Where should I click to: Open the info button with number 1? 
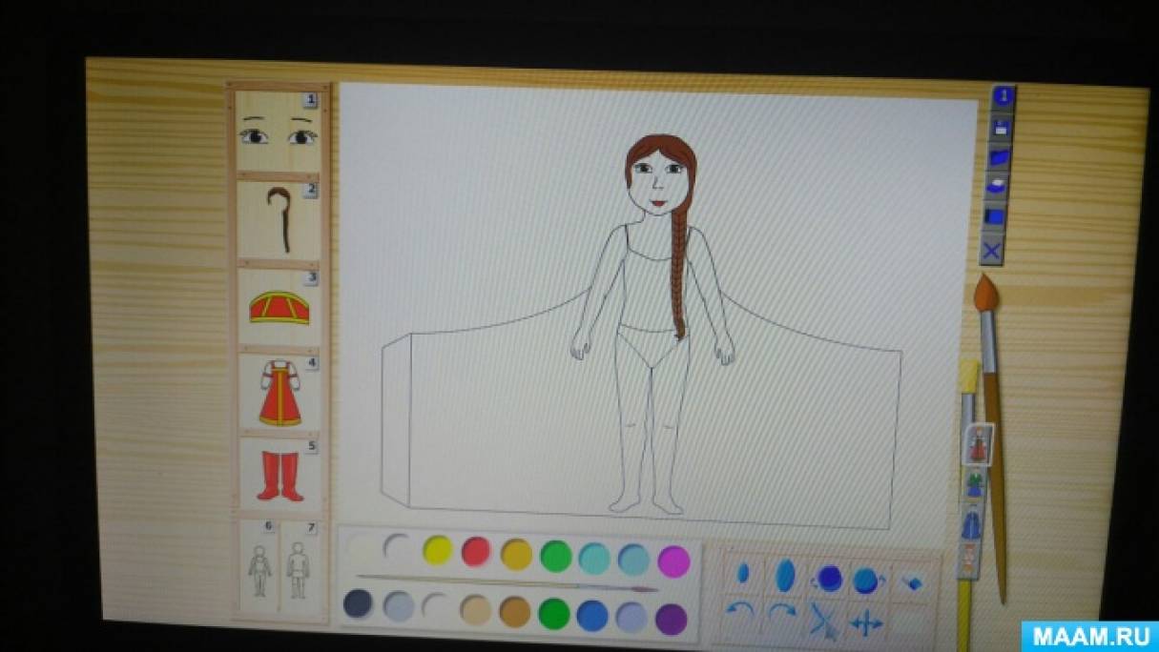click(x=1003, y=96)
